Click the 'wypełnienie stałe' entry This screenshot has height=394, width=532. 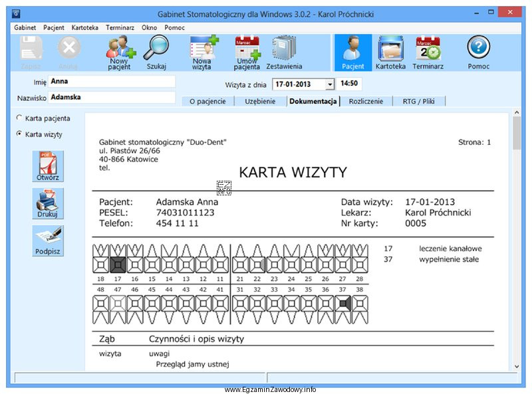449,259
